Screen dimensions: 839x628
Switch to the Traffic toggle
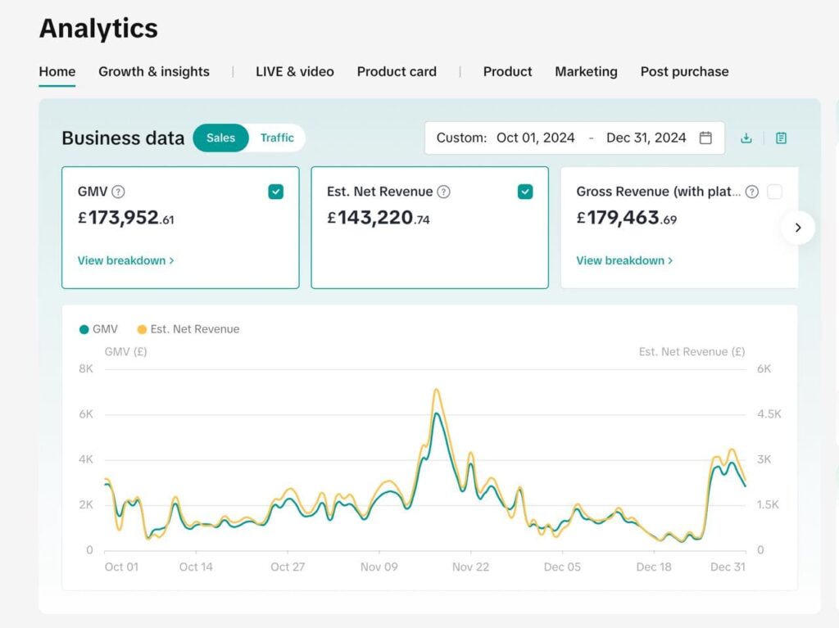tap(277, 138)
